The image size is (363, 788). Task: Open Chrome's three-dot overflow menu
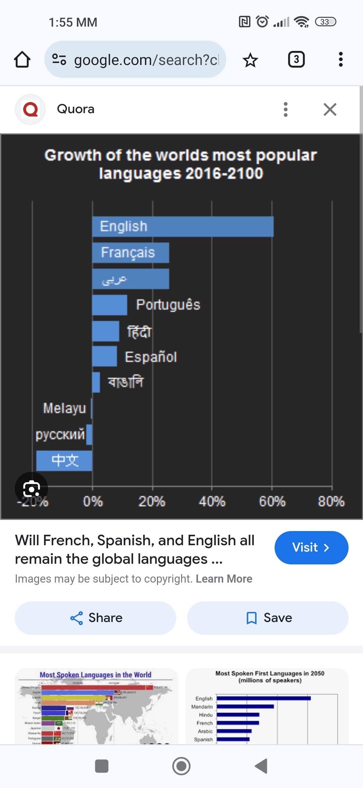click(340, 60)
